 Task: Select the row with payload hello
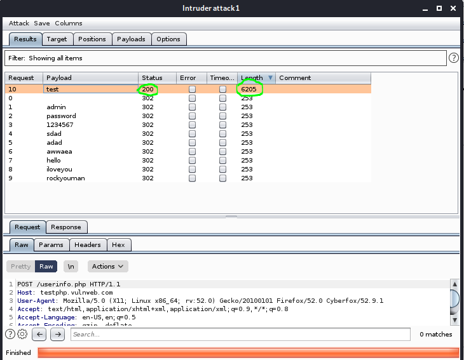[x=188, y=160]
